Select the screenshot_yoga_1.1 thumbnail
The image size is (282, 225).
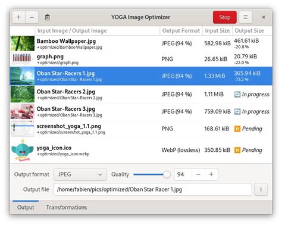pyautogui.click(x=23, y=129)
